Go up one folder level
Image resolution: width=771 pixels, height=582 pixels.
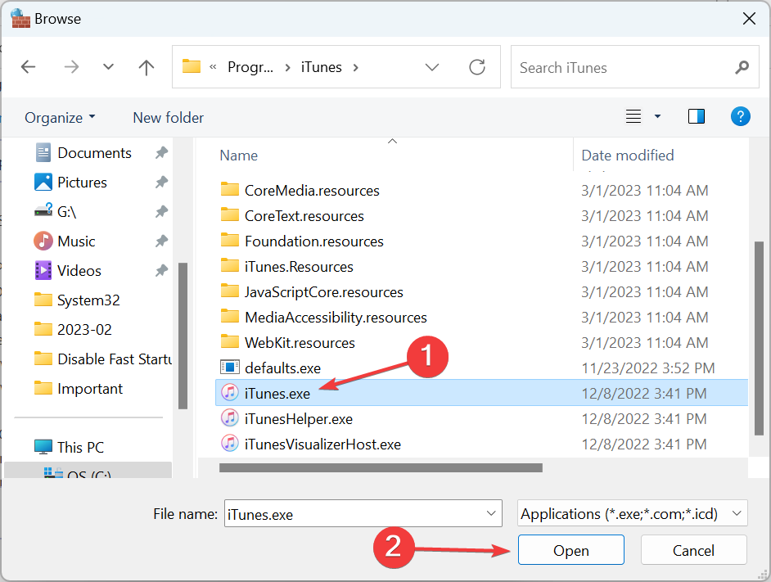coord(146,67)
